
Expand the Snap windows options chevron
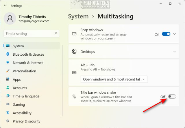[x=174, y=34]
